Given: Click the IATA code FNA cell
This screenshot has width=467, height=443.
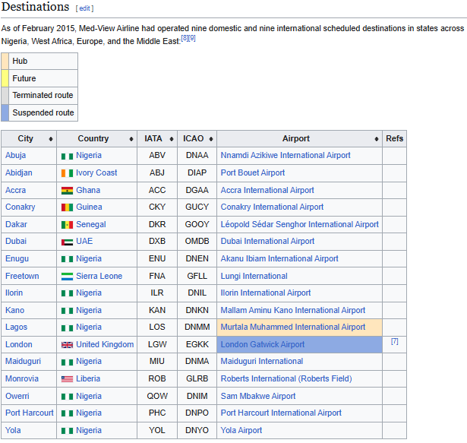Looking at the screenshot, I should tap(157, 276).
